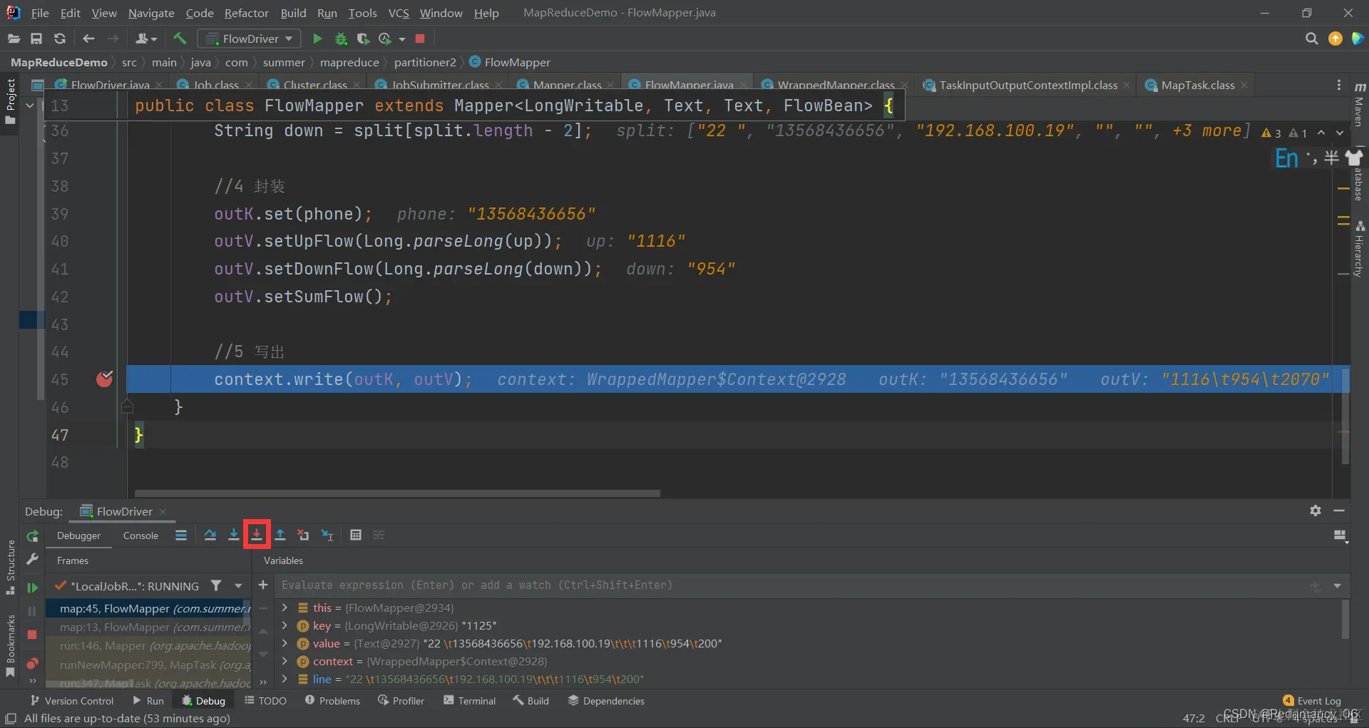Open Debug panel gear options
Image resolution: width=1369 pixels, height=728 pixels.
click(x=1316, y=511)
